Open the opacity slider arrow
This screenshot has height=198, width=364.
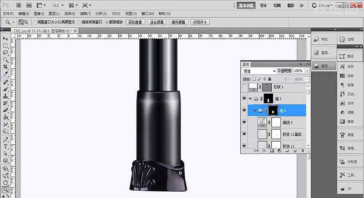click(x=307, y=71)
